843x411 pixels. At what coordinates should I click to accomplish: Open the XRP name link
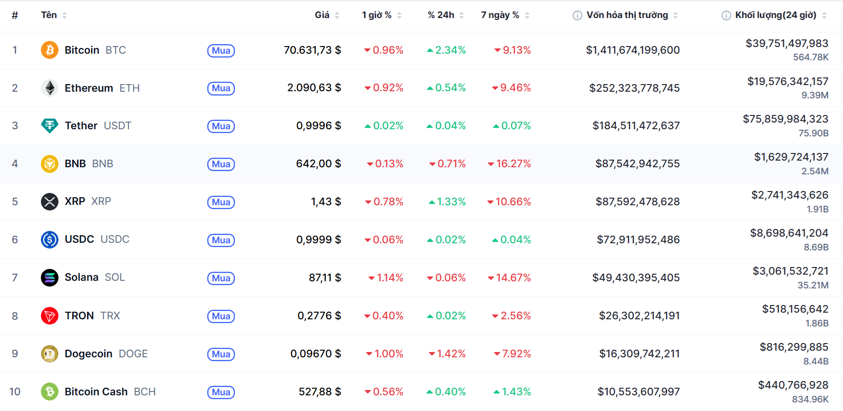coord(88,201)
